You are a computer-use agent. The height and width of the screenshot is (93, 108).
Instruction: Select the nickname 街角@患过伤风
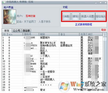pos(48,45)
